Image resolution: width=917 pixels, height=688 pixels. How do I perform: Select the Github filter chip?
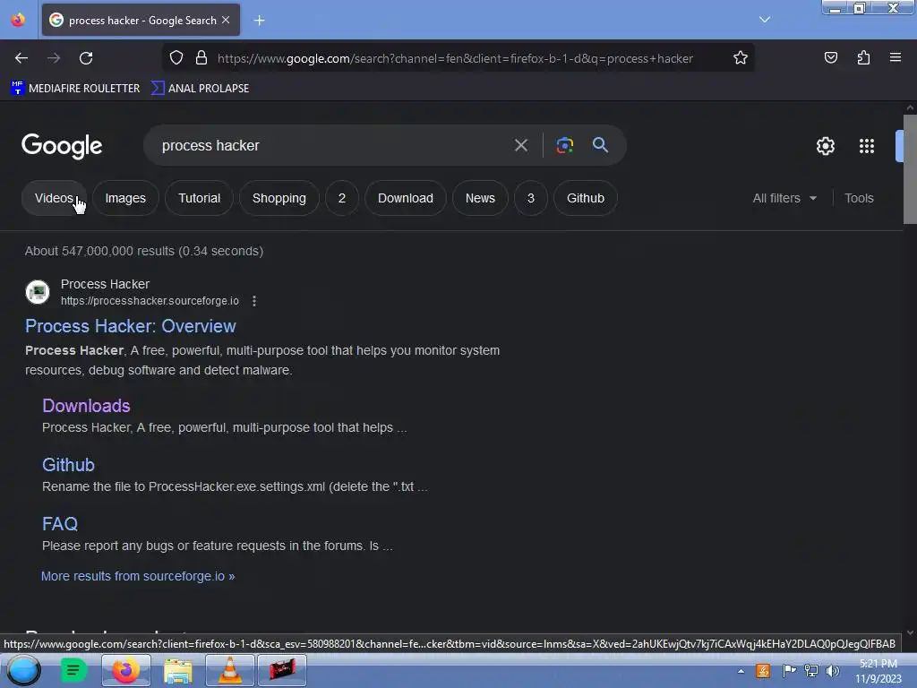pyautogui.click(x=586, y=198)
